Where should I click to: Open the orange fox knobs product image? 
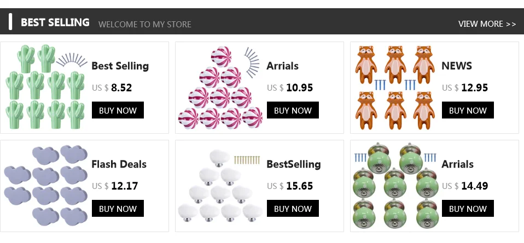(395, 87)
